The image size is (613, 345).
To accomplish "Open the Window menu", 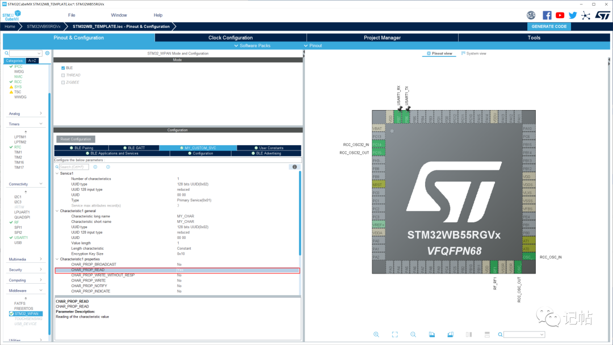I will pyautogui.click(x=119, y=15).
